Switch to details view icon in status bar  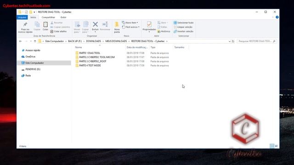pos(271,146)
